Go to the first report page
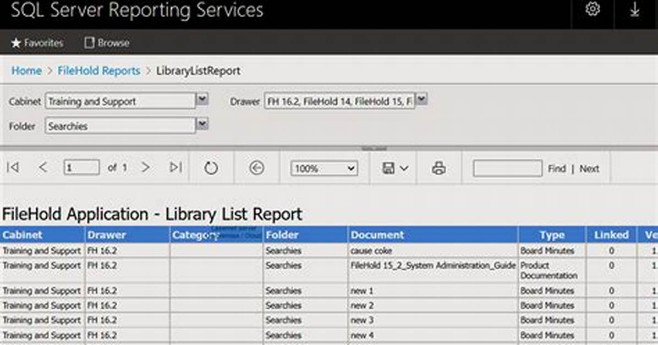The width and height of the screenshot is (658, 345). (13, 168)
